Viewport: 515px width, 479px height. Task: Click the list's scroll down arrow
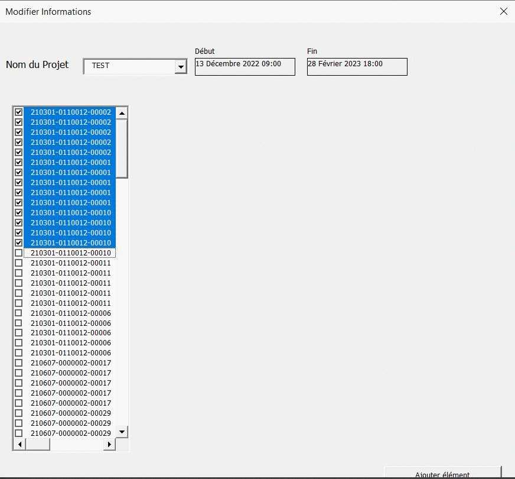click(x=122, y=432)
